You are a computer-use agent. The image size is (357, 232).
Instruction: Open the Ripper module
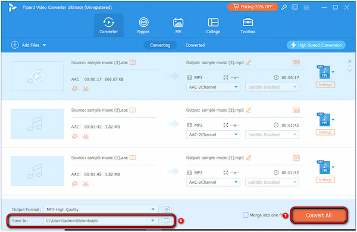click(143, 26)
